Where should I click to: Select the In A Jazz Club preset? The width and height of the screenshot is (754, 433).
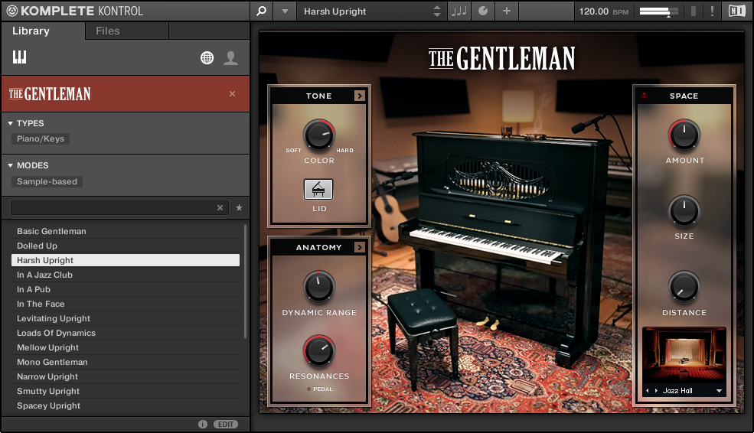pos(125,275)
